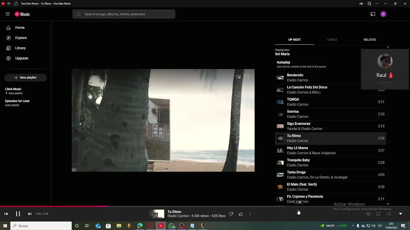Image resolution: width=410 pixels, height=230 pixels.
Task: Collapse the player page with arrow
Action: 400,214
